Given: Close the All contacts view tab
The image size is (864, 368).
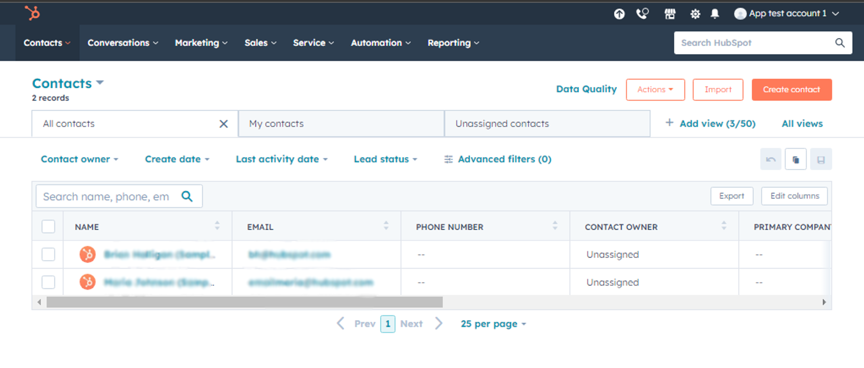Looking at the screenshot, I should 223,124.
